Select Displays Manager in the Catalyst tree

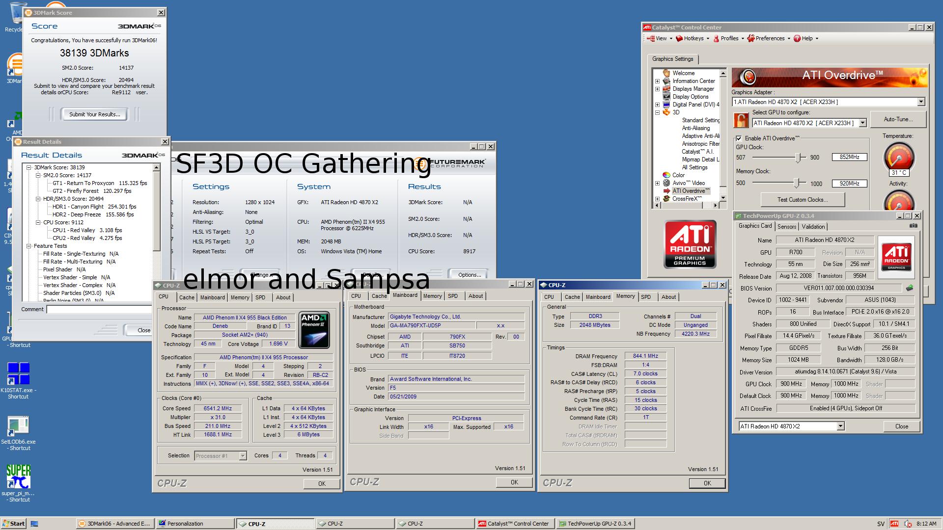pyautogui.click(x=693, y=89)
